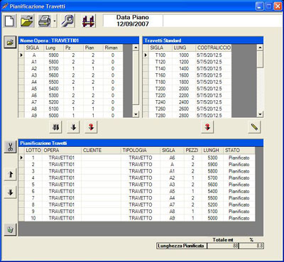284x262 pixels.
Task: Click the CLIENTE column header
Action: [x=101, y=151]
